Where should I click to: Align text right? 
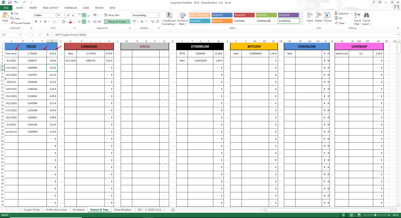[x=88, y=22]
